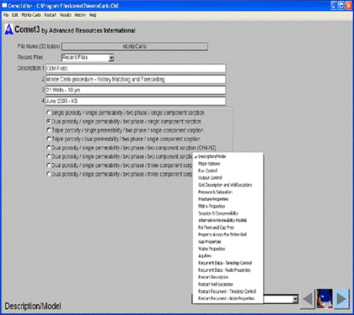Go to the next page with the right arrow
Image resolution: width=354 pixels, height=315 pixels.
pos(341,299)
